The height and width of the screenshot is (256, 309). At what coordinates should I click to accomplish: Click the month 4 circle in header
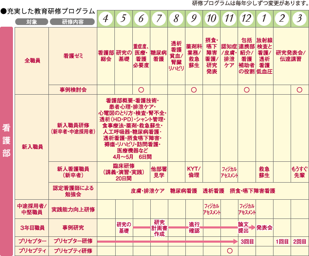pos(106,19)
